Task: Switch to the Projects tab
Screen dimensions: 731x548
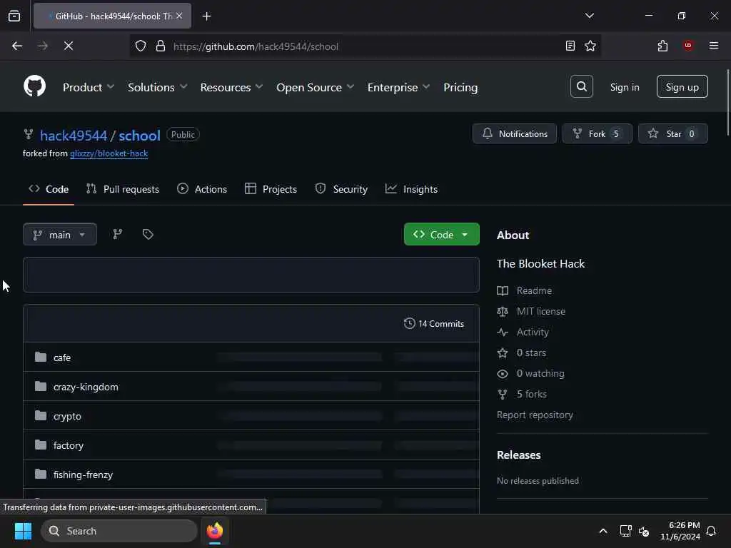Action: point(271,189)
